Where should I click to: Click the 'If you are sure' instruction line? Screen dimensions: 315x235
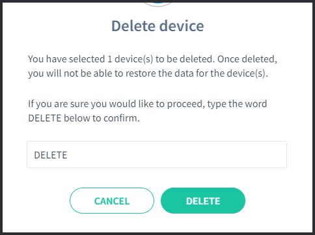tap(147, 104)
